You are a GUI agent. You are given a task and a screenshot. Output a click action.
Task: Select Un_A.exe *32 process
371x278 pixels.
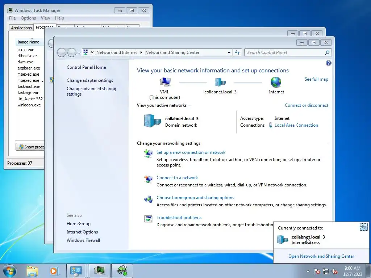[30, 99]
